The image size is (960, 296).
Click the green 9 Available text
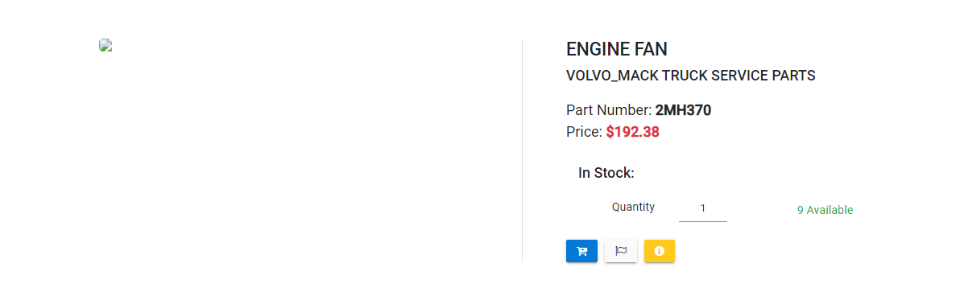coord(825,210)
